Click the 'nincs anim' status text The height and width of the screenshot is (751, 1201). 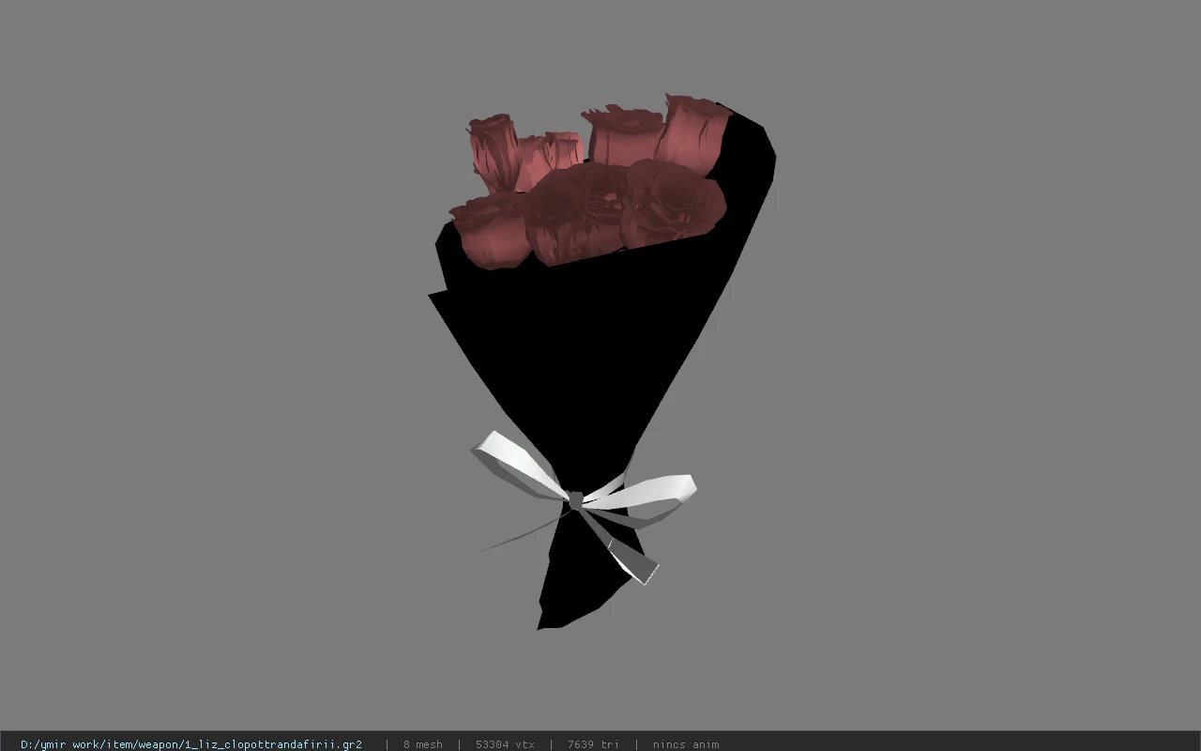pos(686,744)
